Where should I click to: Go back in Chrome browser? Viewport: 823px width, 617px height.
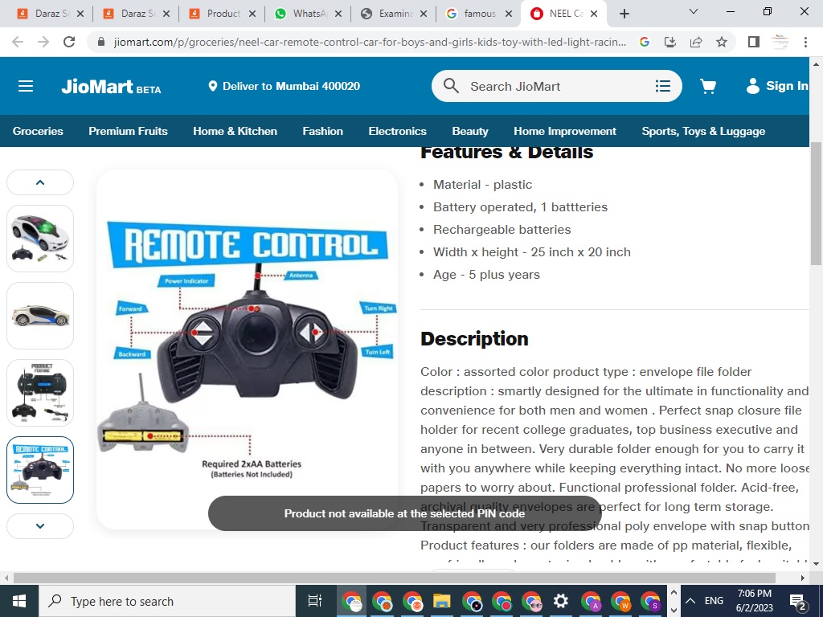coord(18,42)
